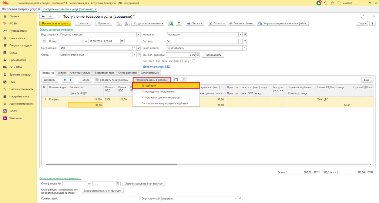This screenshot has height=203, width=379.
Task: Click the row height icon beside Установить цены в рознице
Action: point(176,80)
